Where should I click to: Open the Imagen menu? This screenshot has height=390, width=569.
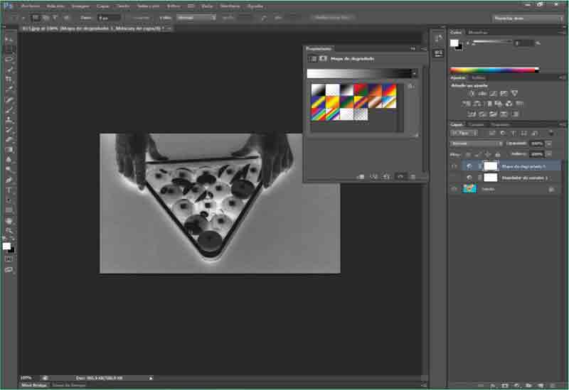[80, 6]
